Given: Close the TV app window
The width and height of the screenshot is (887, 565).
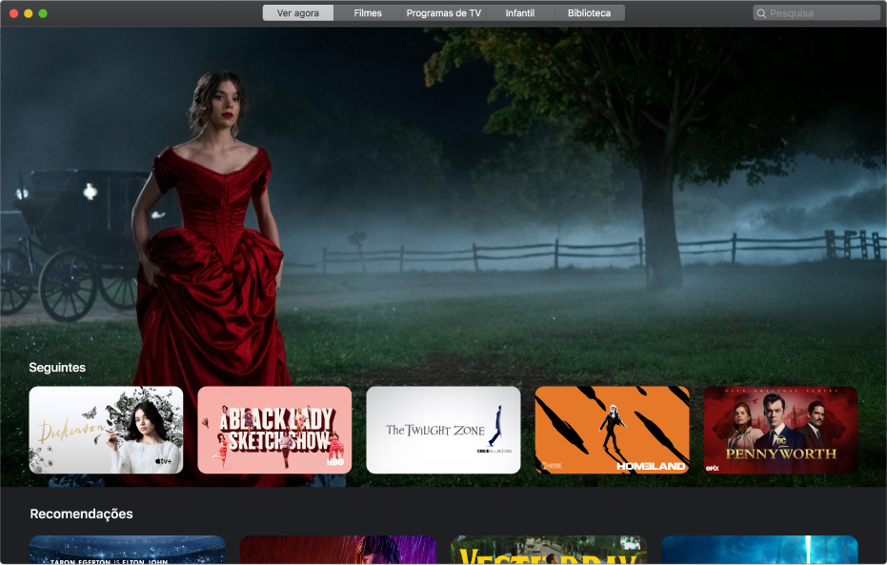Looking at the screenshot, I should 13,13.
